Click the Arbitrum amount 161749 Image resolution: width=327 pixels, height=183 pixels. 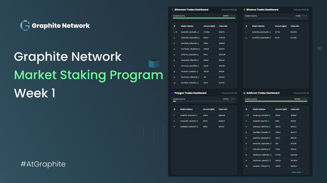click(278, 115)
